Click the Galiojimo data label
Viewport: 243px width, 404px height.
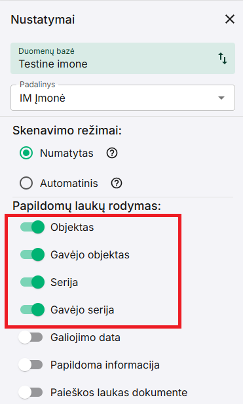pos(85,338)
